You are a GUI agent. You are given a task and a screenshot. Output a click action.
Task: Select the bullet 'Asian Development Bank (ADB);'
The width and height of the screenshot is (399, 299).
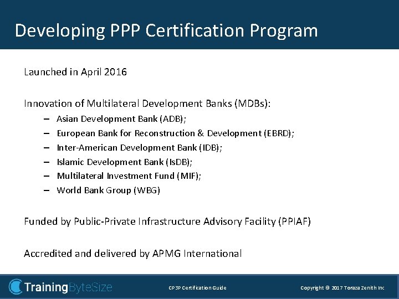[x=121, y=119]
